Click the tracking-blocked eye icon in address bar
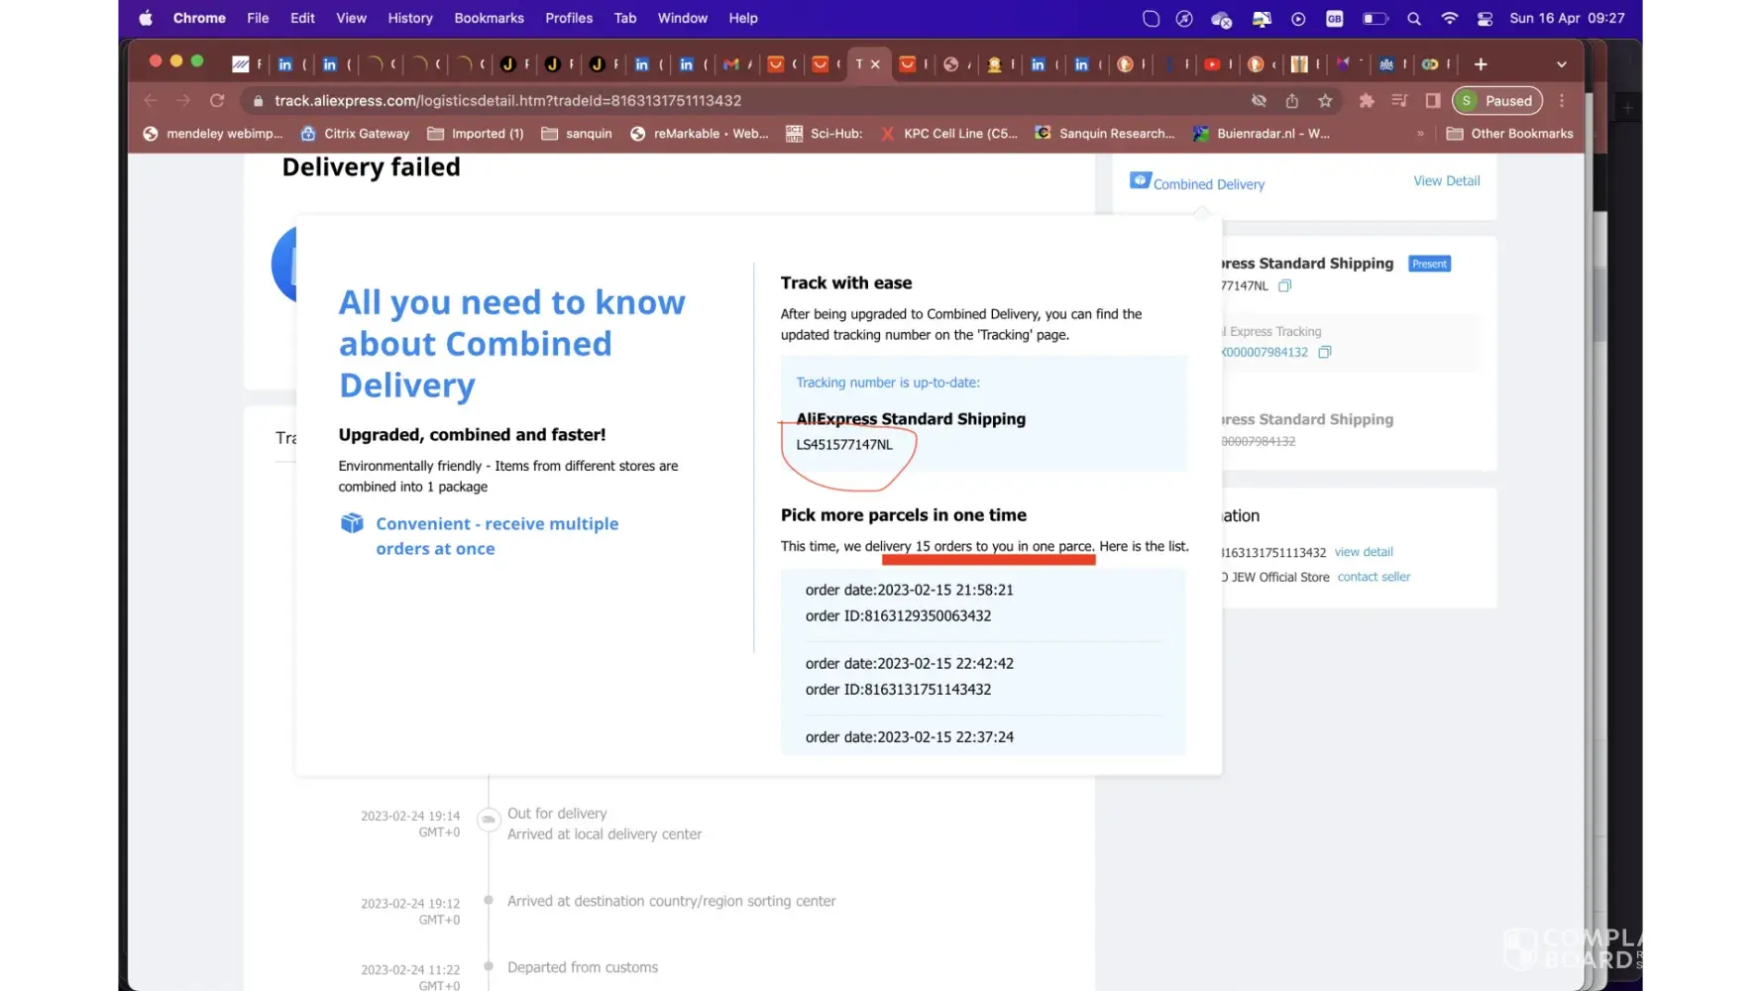1762x991 pixels. pyautogui.click(x=1259, y=100)
